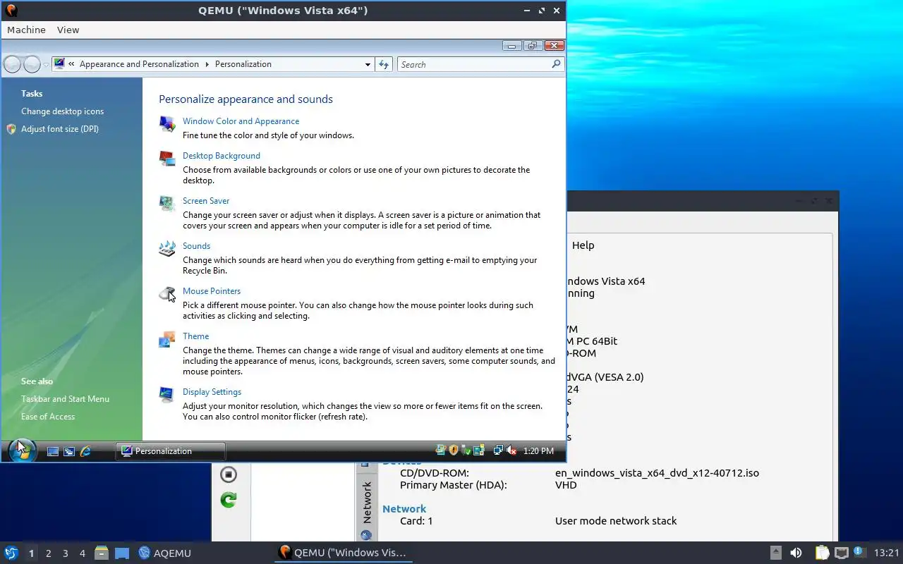Open the Screen Saver link
903x564 pixels.
tap(206, 201)
